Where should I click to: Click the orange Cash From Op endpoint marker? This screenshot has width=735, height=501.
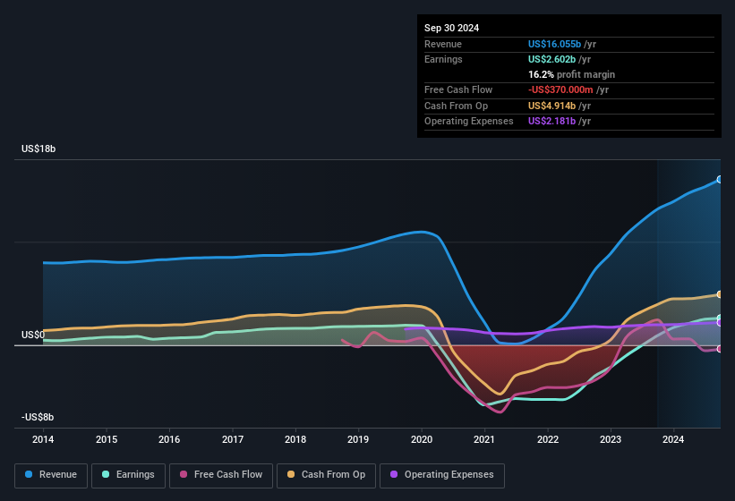[720, 294]
